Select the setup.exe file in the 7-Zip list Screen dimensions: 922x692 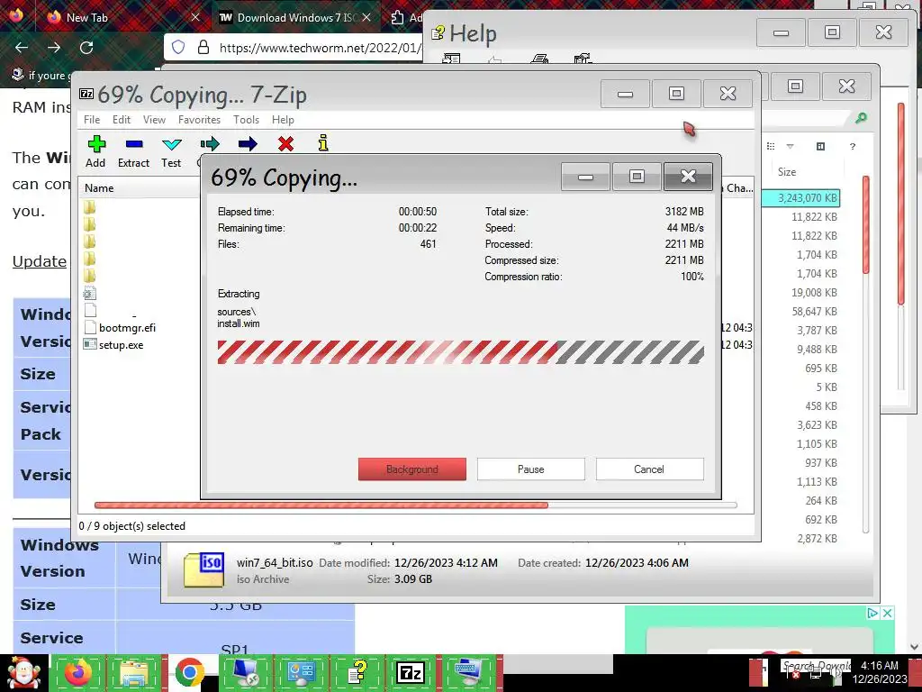point(122,345)
